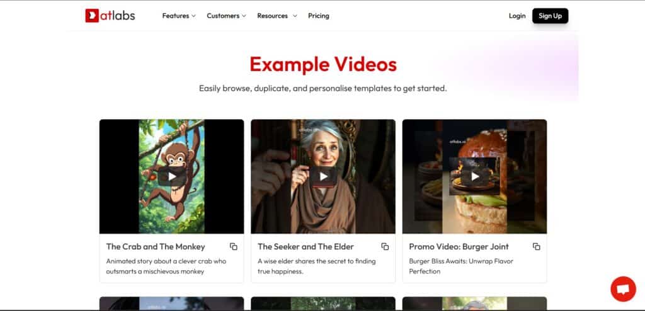Viewport: 645px width, 311px height.
Task: Duplicate the Promo Video: Burger Joint template
Action: pos(536,246)
